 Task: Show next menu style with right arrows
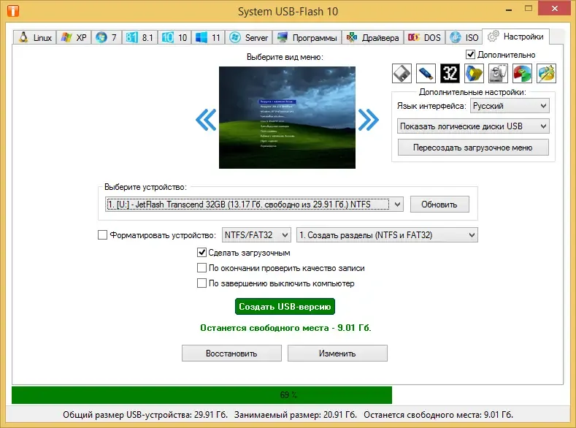368,119
